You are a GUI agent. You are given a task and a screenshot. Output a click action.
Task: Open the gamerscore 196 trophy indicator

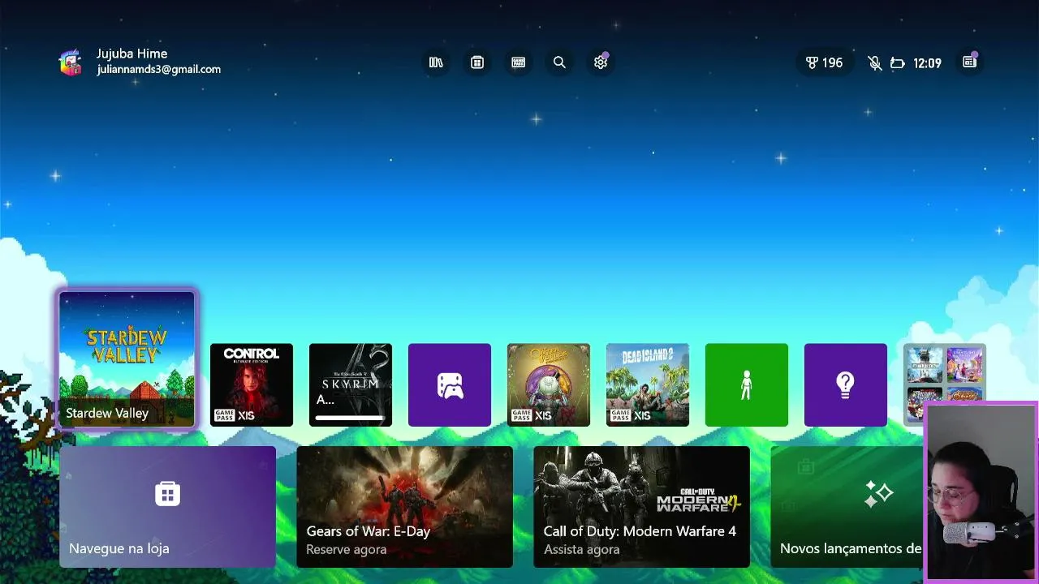click(x=824, y=62)
